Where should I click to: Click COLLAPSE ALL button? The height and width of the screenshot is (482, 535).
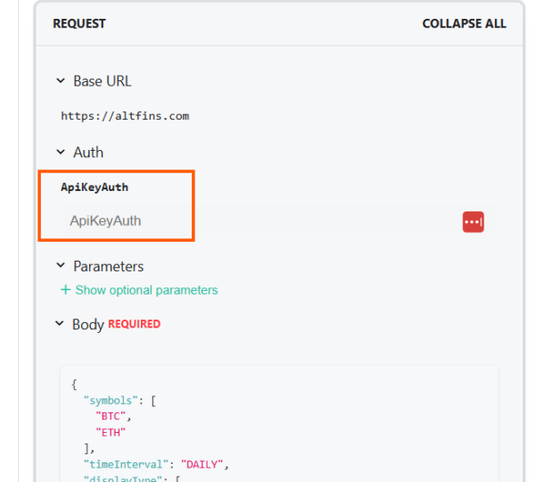coord(464,23)
